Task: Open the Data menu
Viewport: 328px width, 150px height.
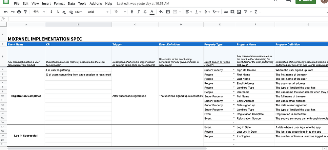Action: (x=71, y=4)
